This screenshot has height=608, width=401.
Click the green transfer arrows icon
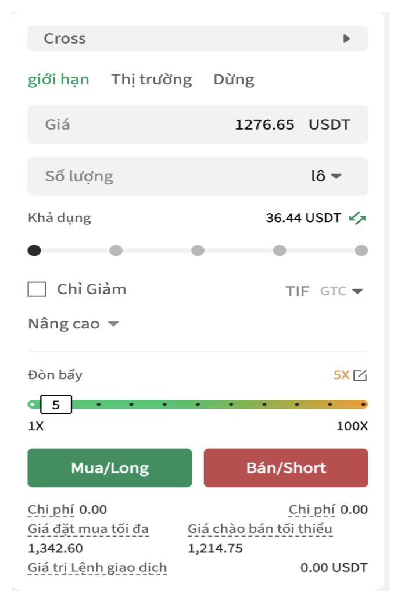coord(357,219)
